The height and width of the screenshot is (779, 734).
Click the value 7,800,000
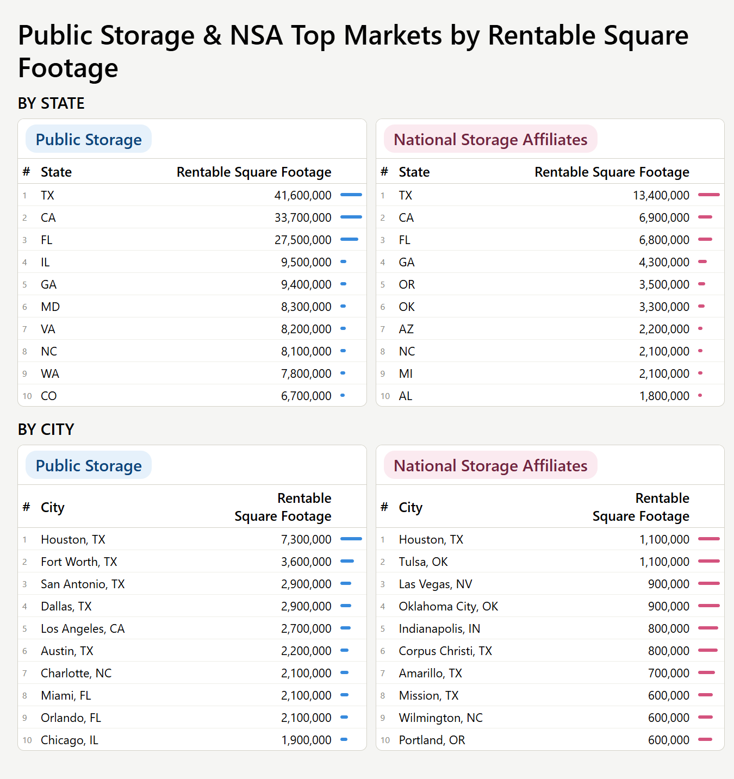pyautogui.click(x=306, y=373)
